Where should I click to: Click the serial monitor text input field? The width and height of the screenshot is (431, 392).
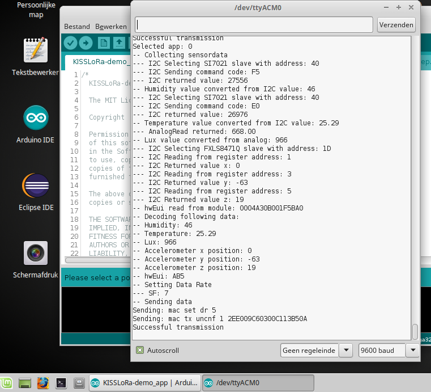(254, 25)
